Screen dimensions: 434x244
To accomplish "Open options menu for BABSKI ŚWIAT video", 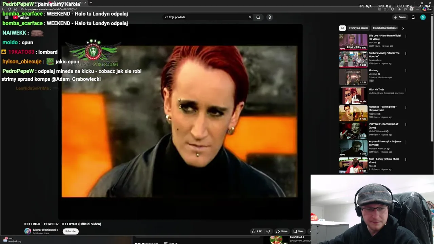I will tap(406, 125).
